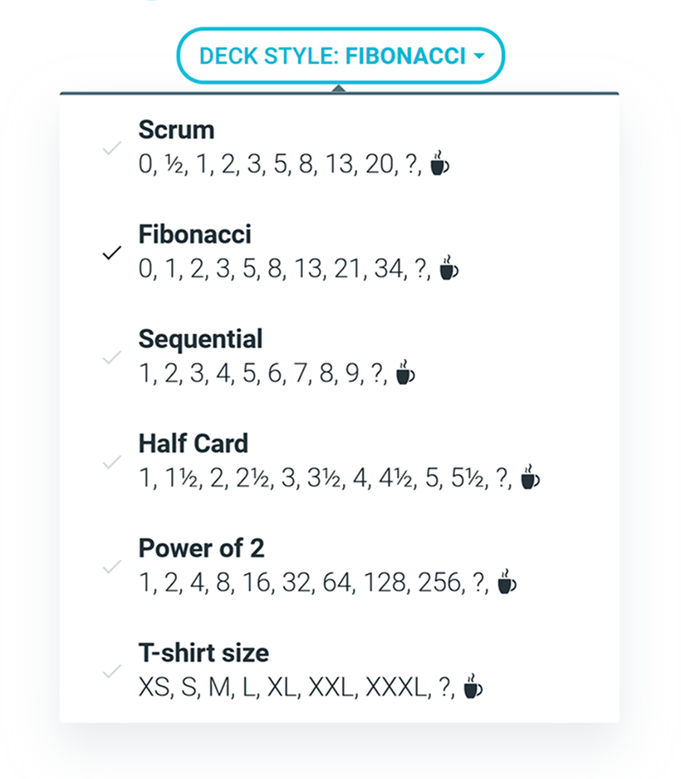This screenshot has width=681, height=779.
Task: Select the Scrum deck option
Action: tap(340, 147)
